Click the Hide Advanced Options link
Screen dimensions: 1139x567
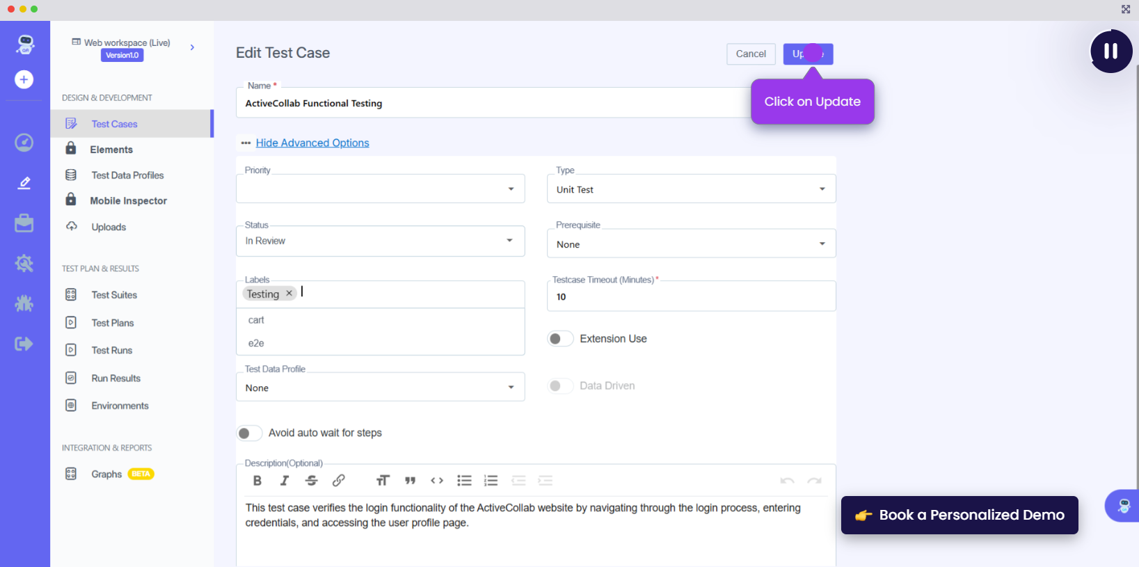point(312,143)
